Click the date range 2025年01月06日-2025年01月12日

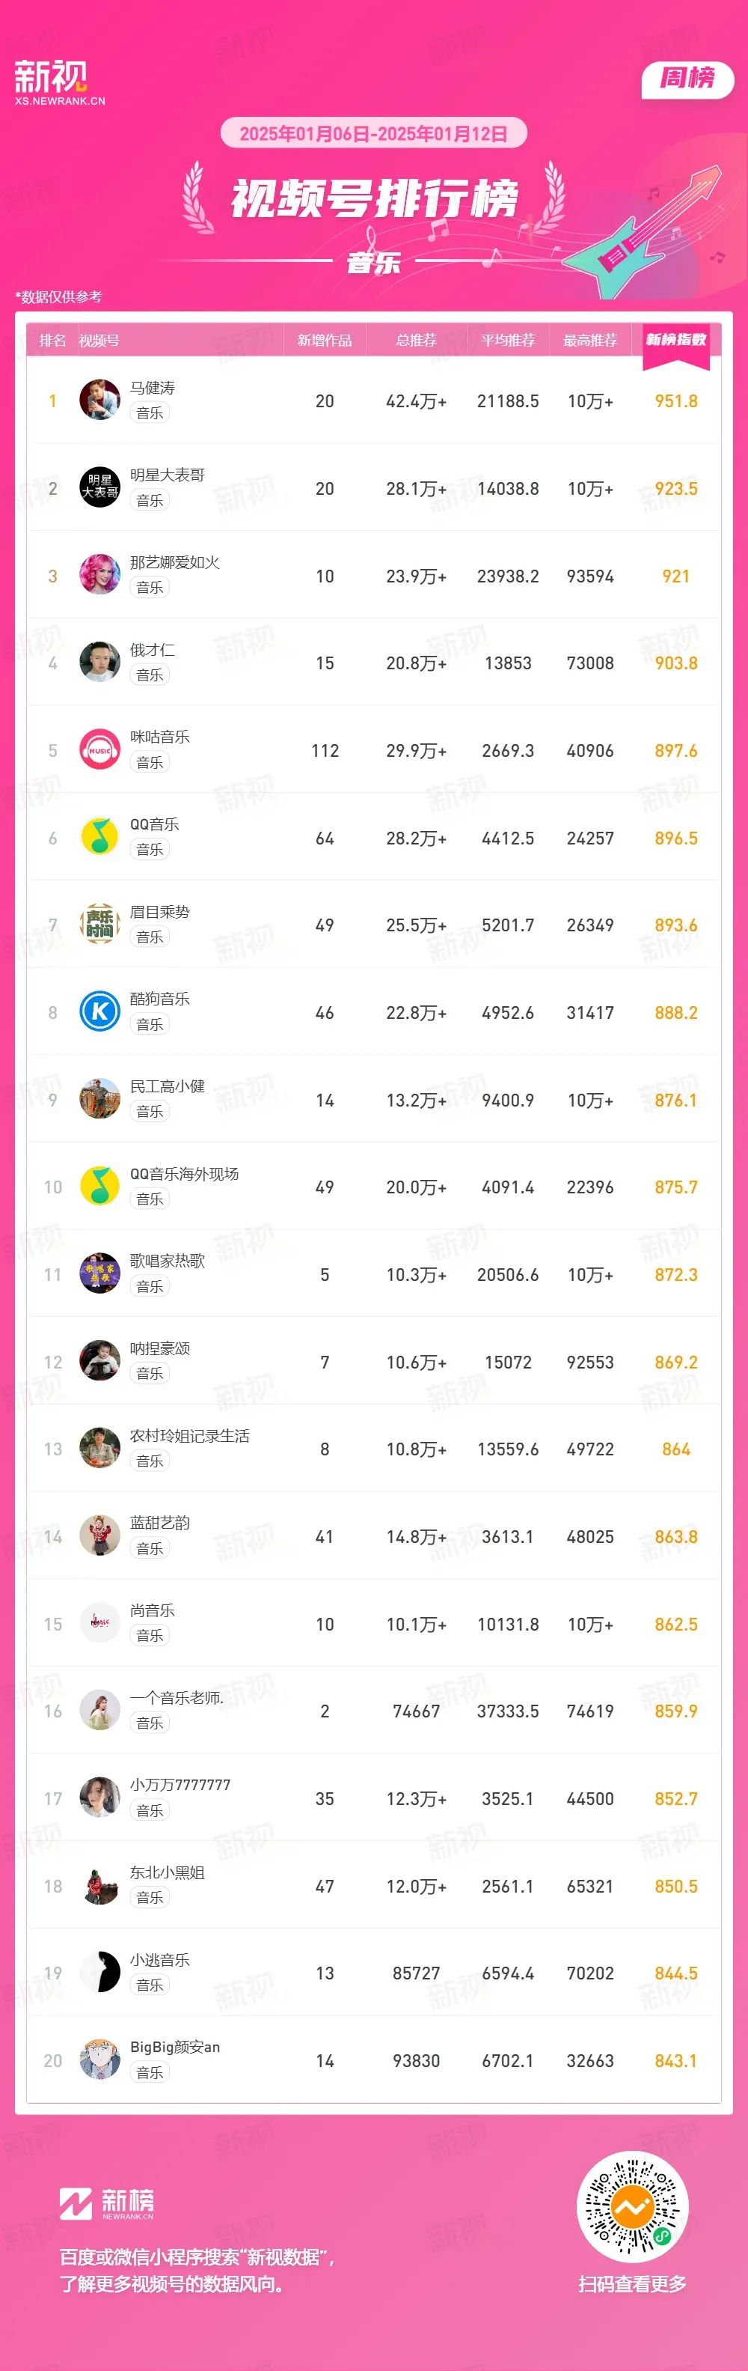373,133
